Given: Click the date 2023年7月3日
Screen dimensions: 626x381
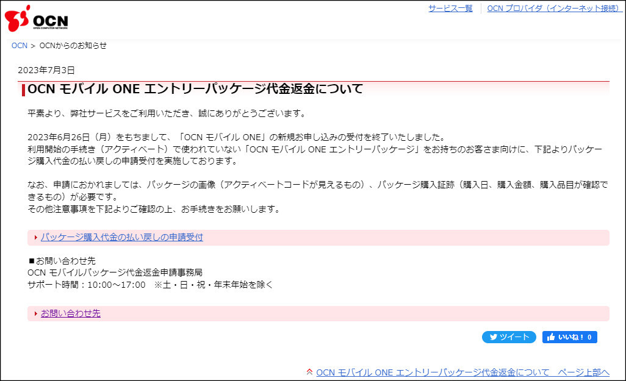Looking at the screenshot, I should tap(46, 70).
